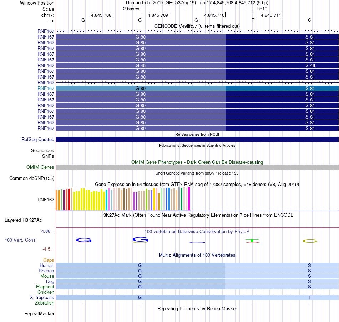Click the green T in the PhyloP logo

[x=252, y=241]
